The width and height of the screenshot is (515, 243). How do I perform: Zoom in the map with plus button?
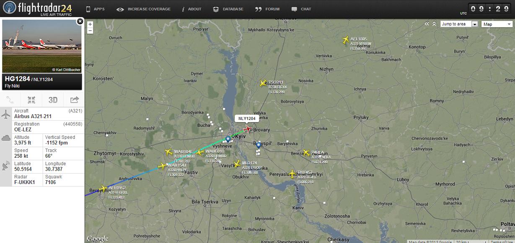[x=90, y=24]
